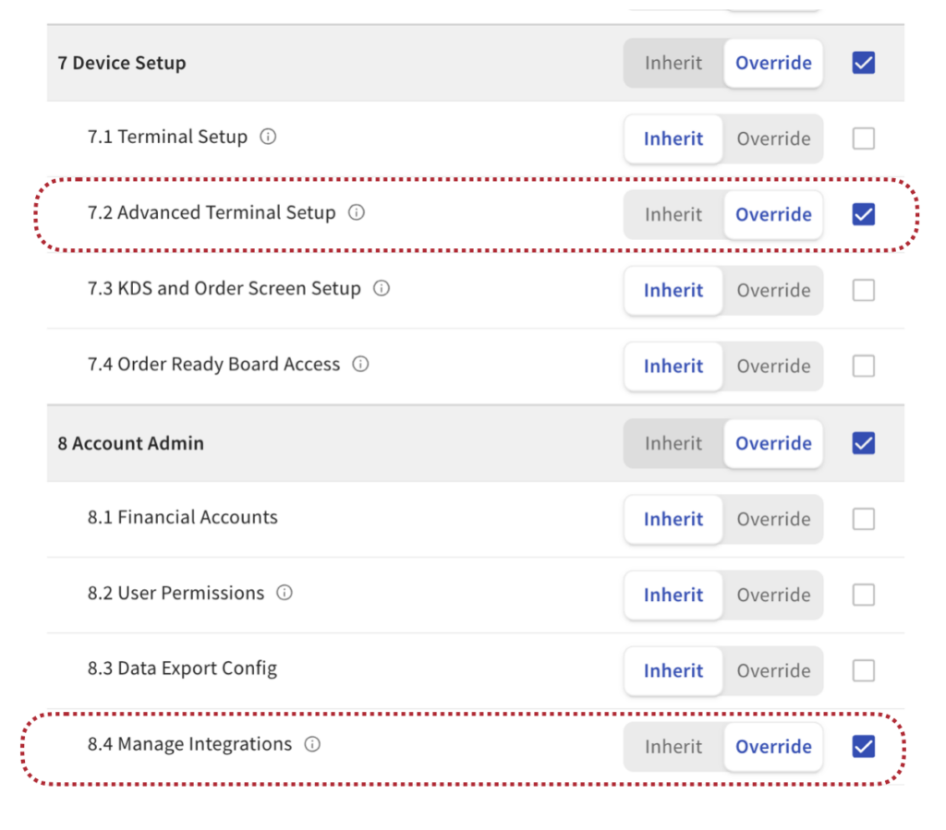
Task: Set 7.1 Terminal Setup to Override
Action: click(x=773, y=138)
